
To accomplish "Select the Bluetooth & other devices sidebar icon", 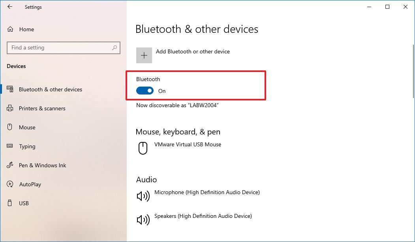I will click(10, 89).
